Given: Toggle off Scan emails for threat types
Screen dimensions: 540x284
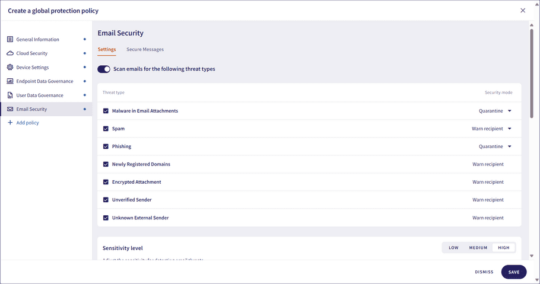Looking at the screenshot, I should [104, 69].
